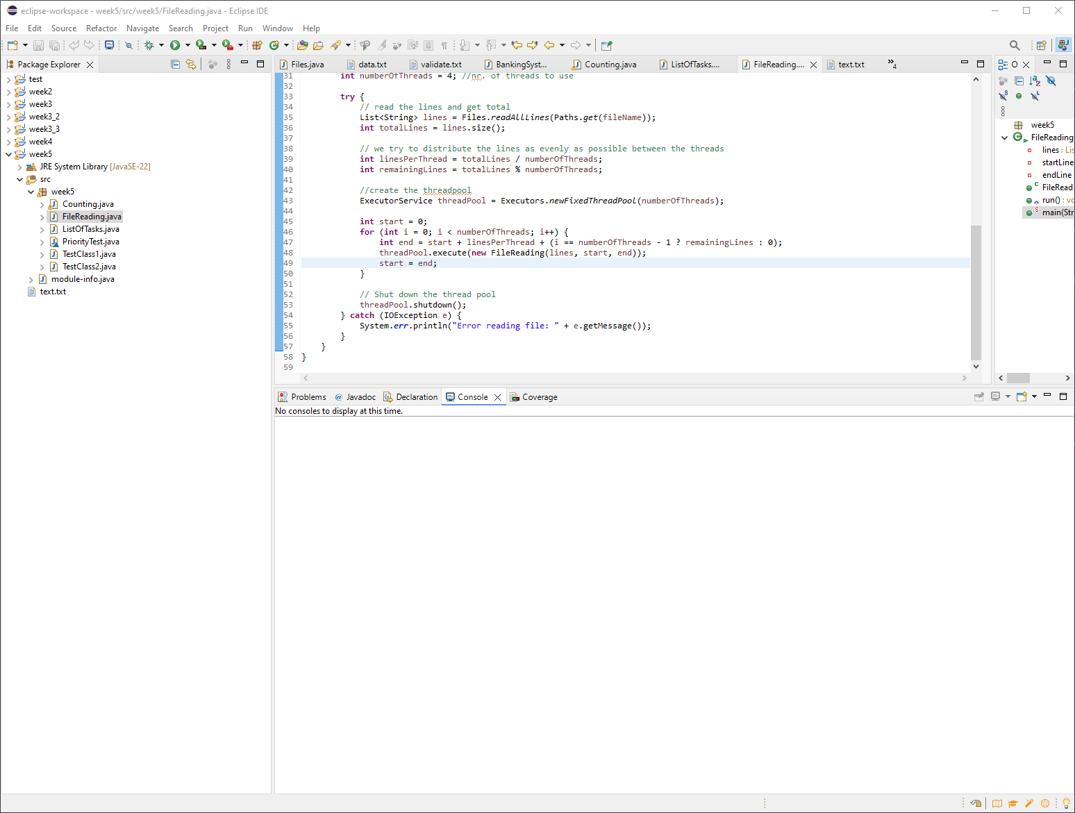Screen dimensions: 1075x813
Task: Click the editor vertical scrollbar thumb
Action: tap(976, 292)
